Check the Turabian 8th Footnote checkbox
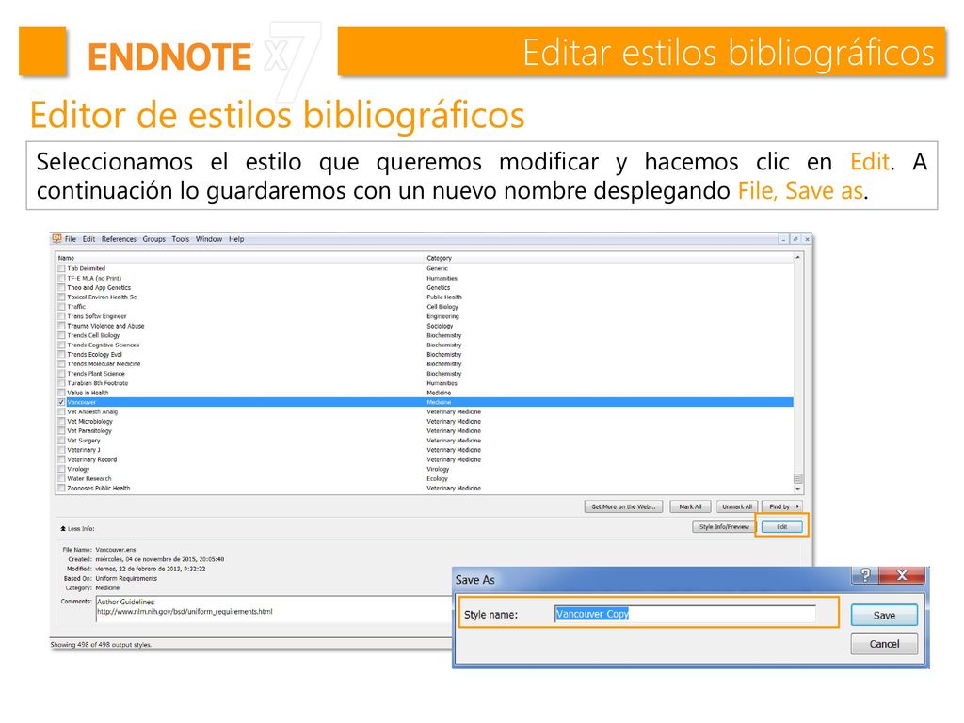 [x=61, y=383]
